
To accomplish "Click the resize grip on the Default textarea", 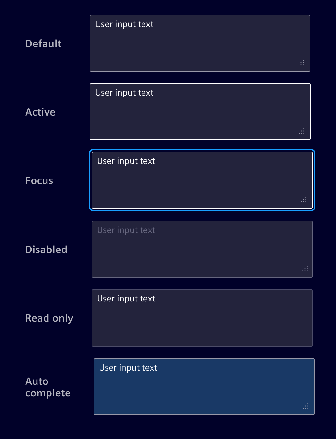I will click(x=301, y=63).
